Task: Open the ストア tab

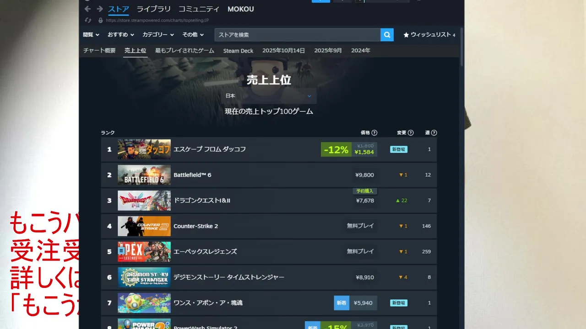Action: coord(119,9)
